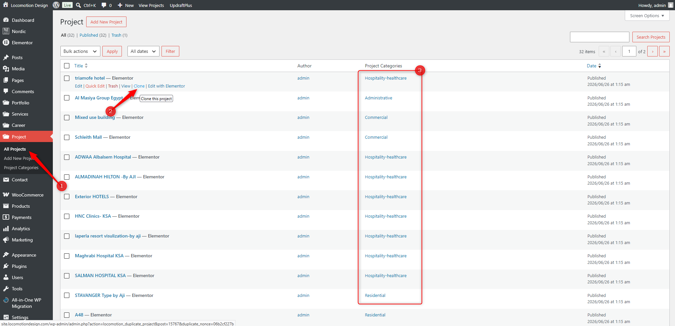Click the Locomotion Design home icon
This screenshot has height=326, width=675.
(6, 5)
